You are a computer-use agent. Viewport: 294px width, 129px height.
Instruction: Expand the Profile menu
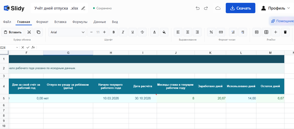[x=275, y=8]
